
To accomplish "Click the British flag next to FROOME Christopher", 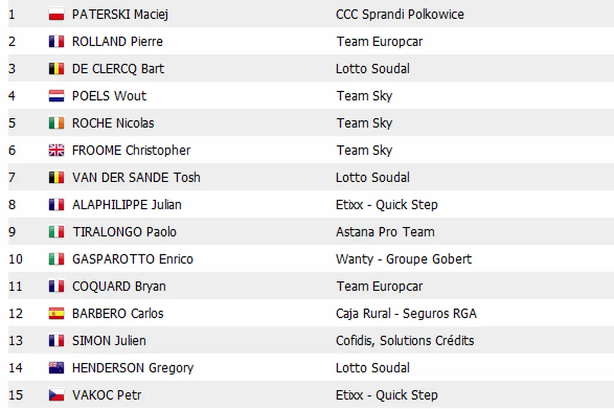I will 56,151.
